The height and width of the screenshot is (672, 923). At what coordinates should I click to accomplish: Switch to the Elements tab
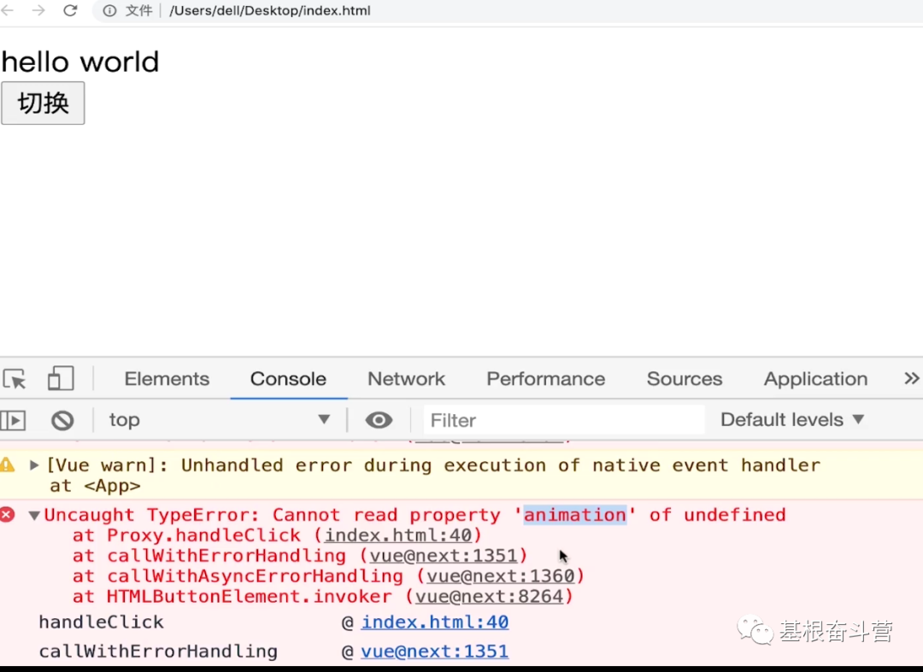(167, 379)
